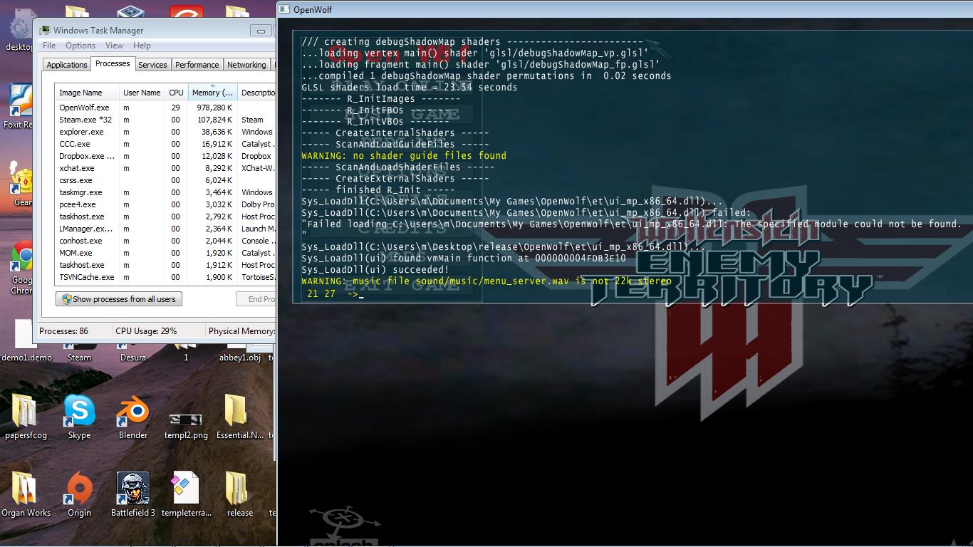The image size is (973, 547).
Task: Switch to the Networking tab
Action: coord(246,65)
